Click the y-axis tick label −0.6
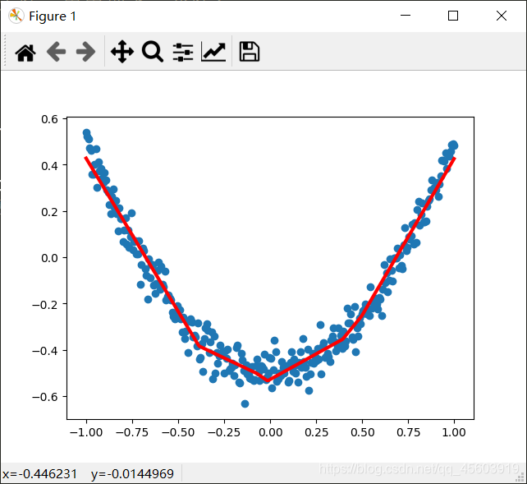Screen dimensions: 527x484 point(45,397)
